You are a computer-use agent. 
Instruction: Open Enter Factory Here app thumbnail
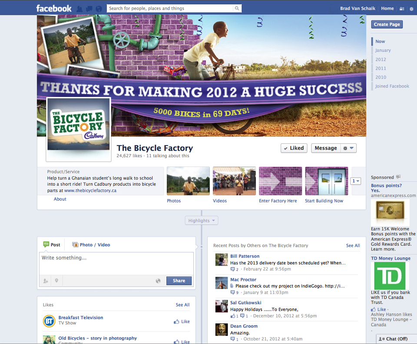[280, 181]
